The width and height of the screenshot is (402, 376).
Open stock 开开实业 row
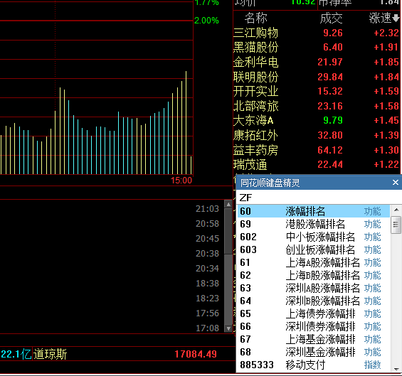[317, 91]
